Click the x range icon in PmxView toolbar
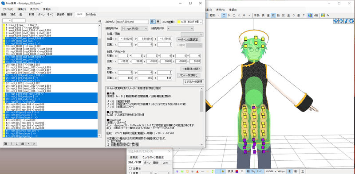 (x=249, y=15)
